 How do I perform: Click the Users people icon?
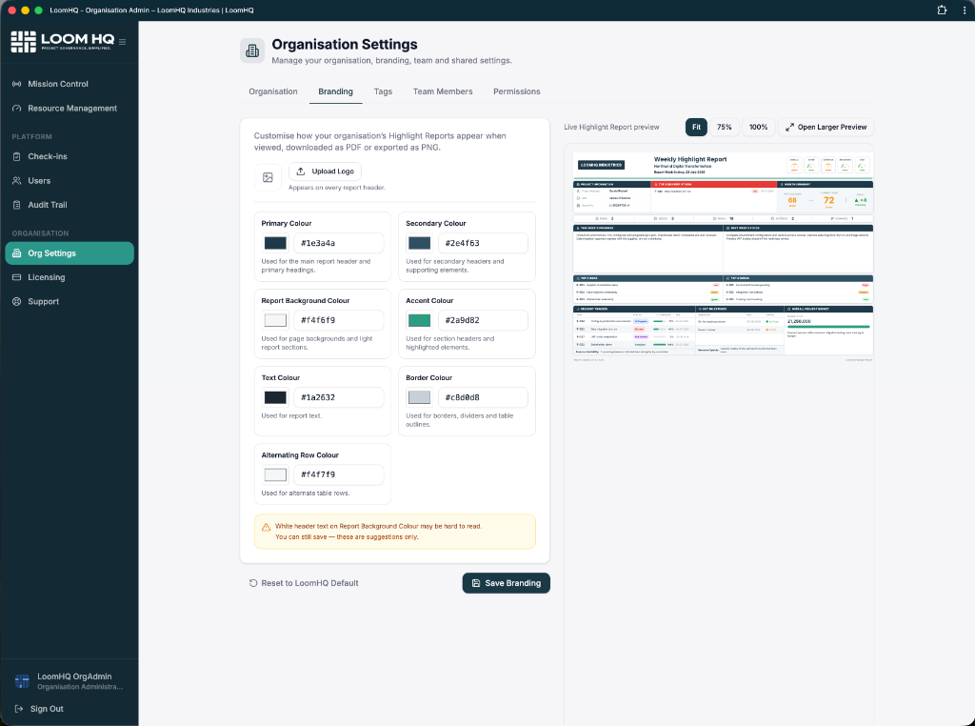click(17, 180)
